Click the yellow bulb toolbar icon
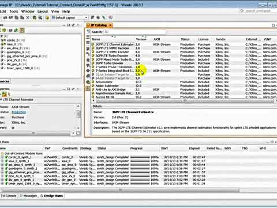 pyautogui.click(x=47, y=18)
